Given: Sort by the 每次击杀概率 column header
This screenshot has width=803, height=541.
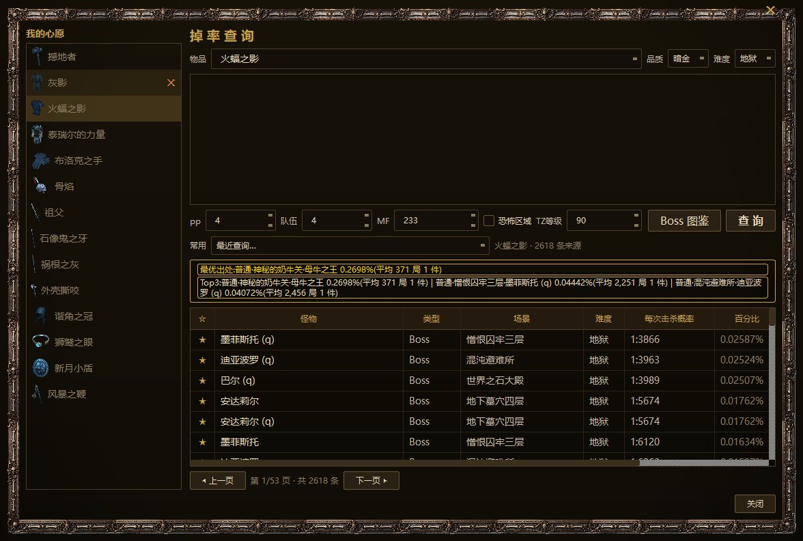Looking at the screenshot, I should pos(669,318).
